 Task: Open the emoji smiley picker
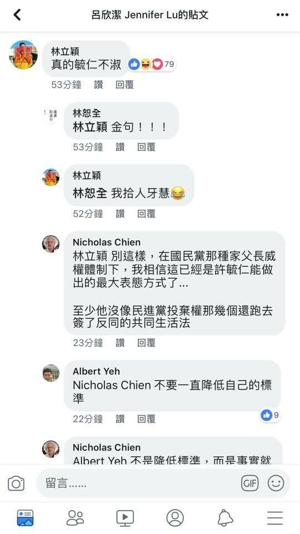276,483
